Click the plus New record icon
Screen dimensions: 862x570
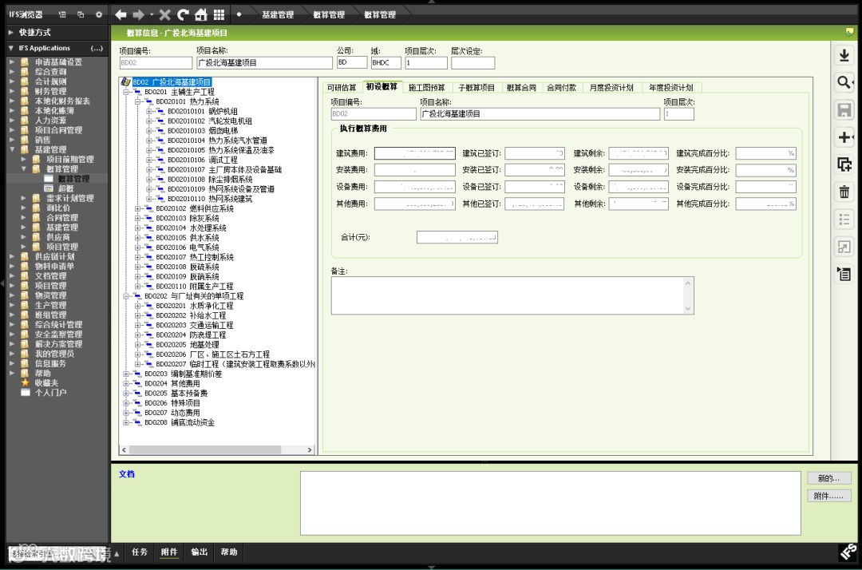(x=844, y=137)
